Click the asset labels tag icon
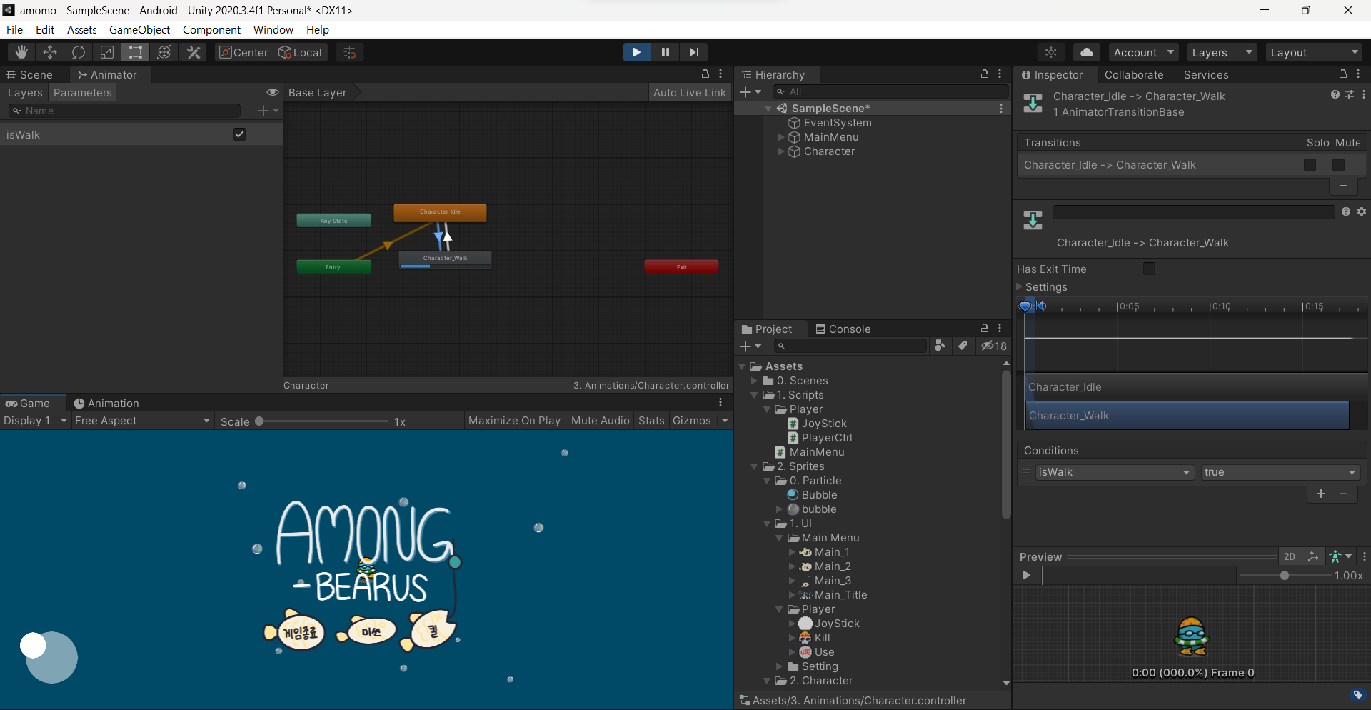This screenshot has width=1371, height=710. click(1357, 695)
